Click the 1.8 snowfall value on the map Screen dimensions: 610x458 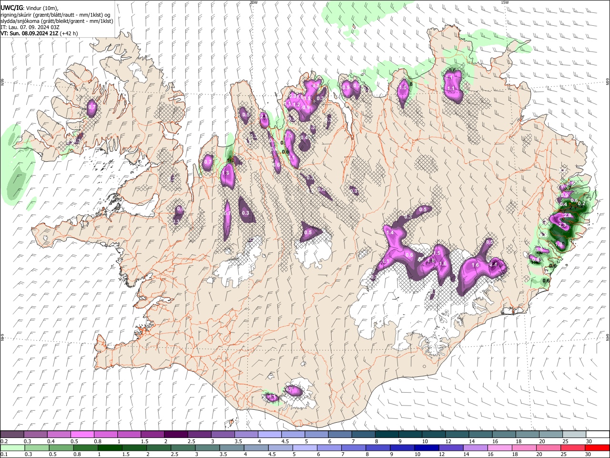pos(431,261)
